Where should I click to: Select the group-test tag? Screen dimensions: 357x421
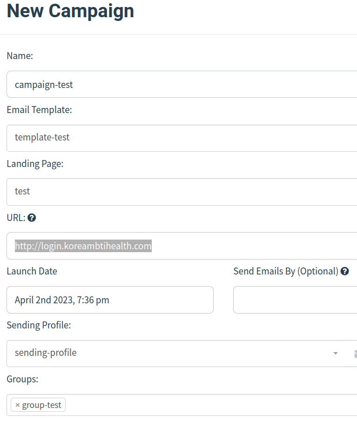pyautogui.click(x=42, y=405)
